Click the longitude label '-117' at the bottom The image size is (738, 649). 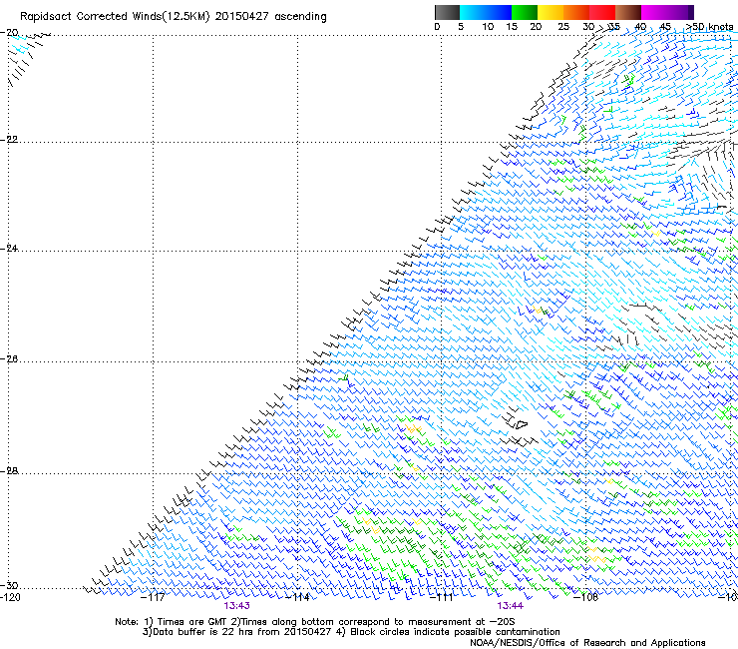click(x=153, y=597)
